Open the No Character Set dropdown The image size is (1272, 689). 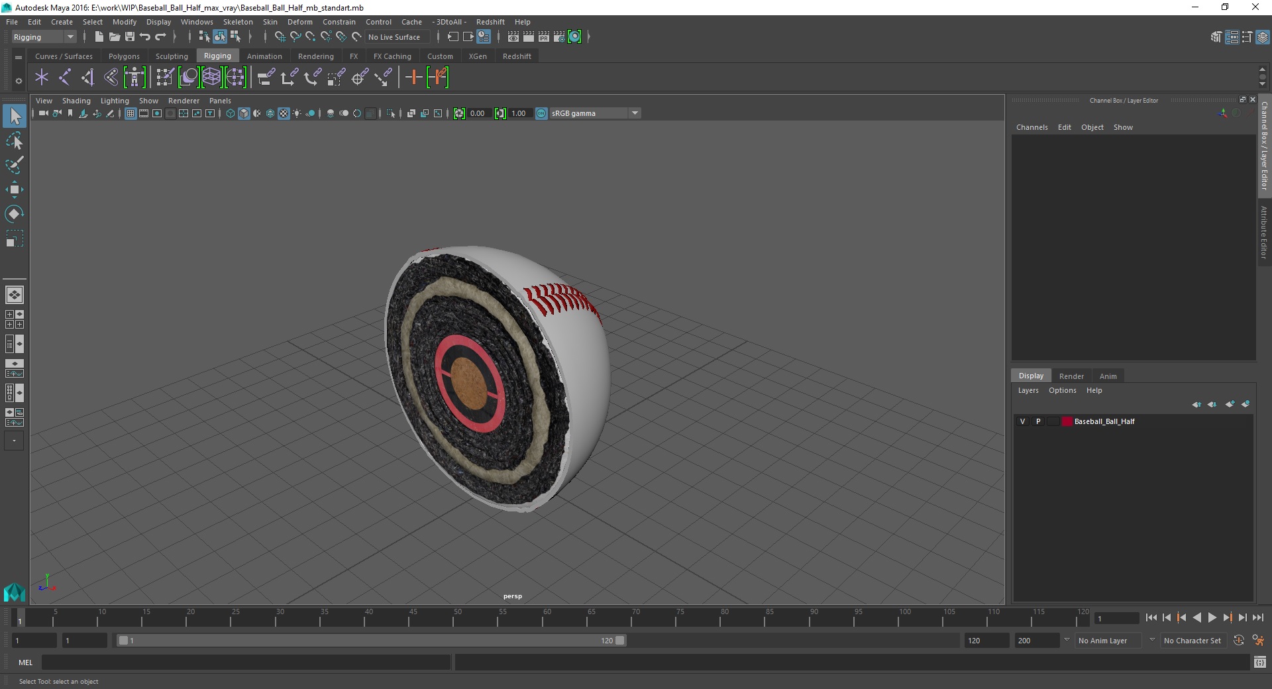[1194, 641]
